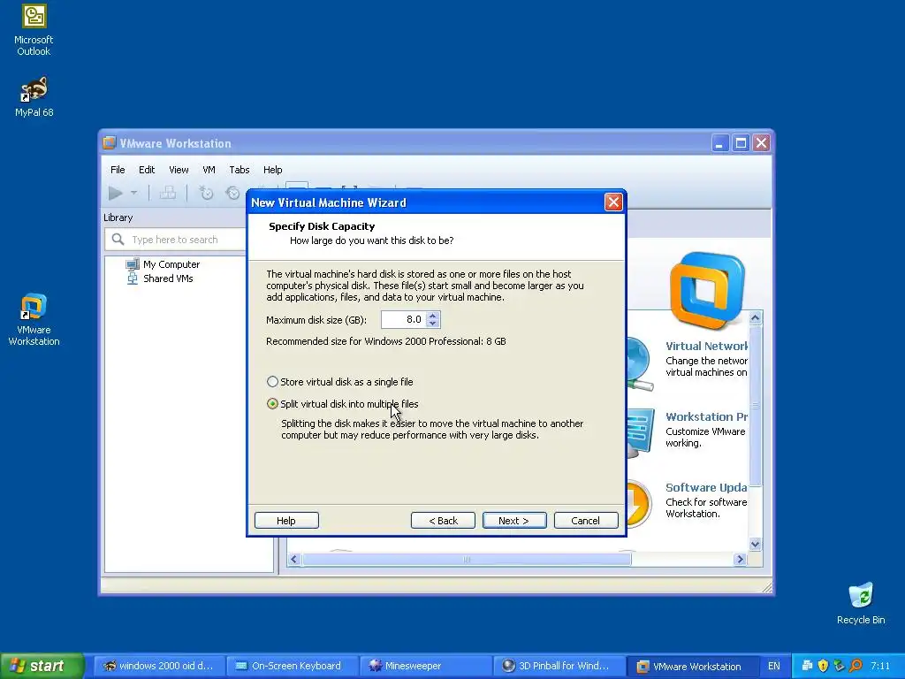Click the Safely Remove Hardware tray icon
The image size is (905, 679).
(840, 666)
